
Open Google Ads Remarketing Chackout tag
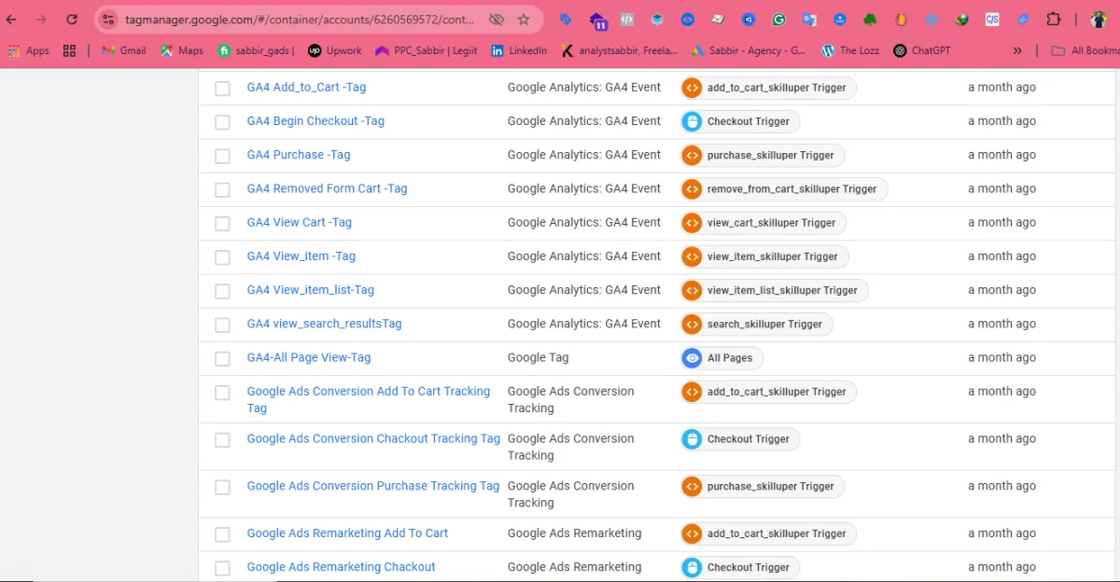pos(341,566)
